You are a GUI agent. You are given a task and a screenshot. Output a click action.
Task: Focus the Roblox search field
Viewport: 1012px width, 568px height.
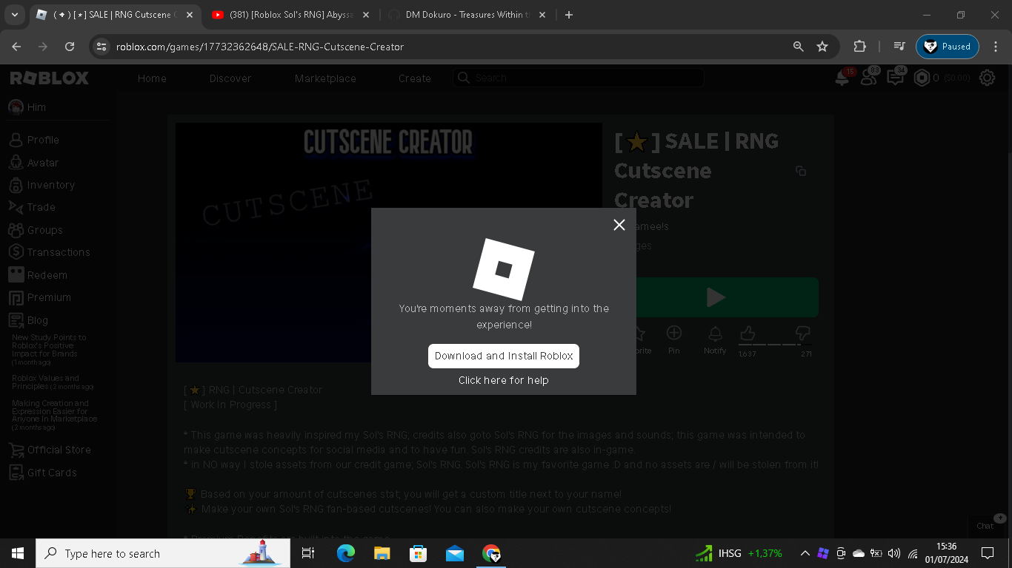(x=578, y=78)
